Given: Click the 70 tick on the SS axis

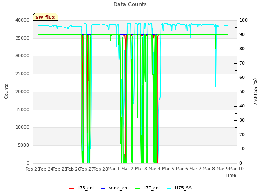Looking at the screenshot, I should click(242, 63).
